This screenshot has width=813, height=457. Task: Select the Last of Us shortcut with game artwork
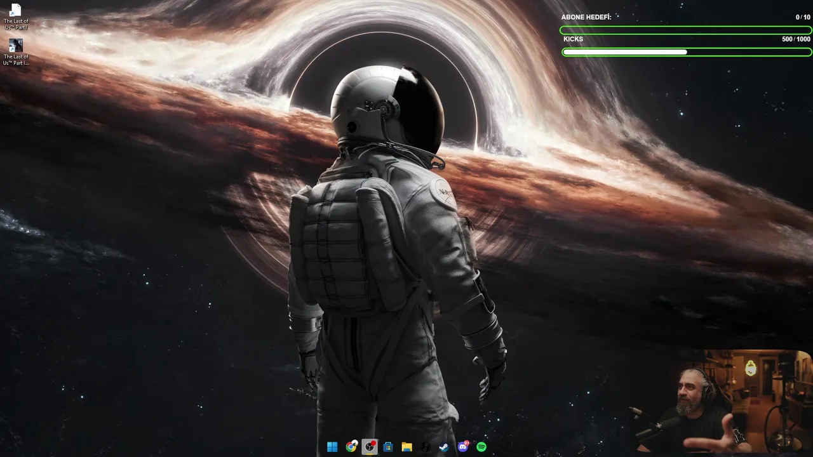[16, 52]
